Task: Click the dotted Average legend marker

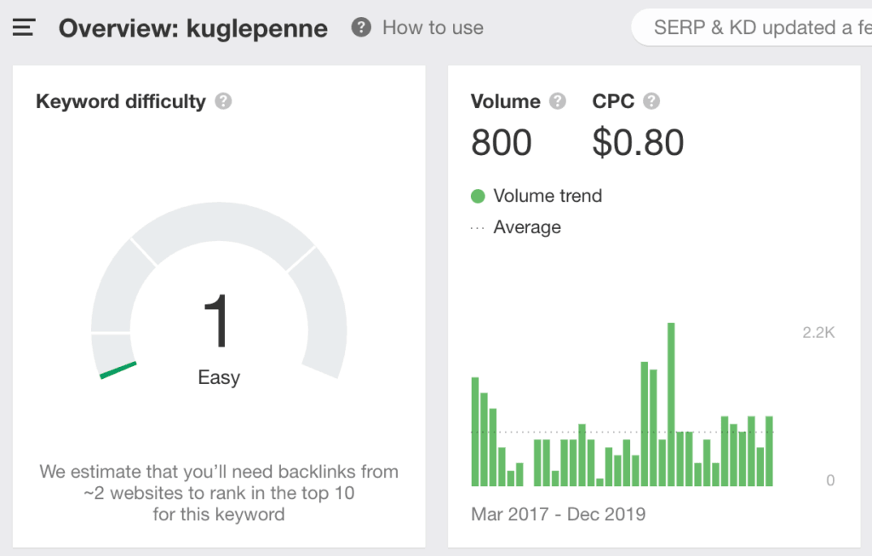Action: point(478,227)
